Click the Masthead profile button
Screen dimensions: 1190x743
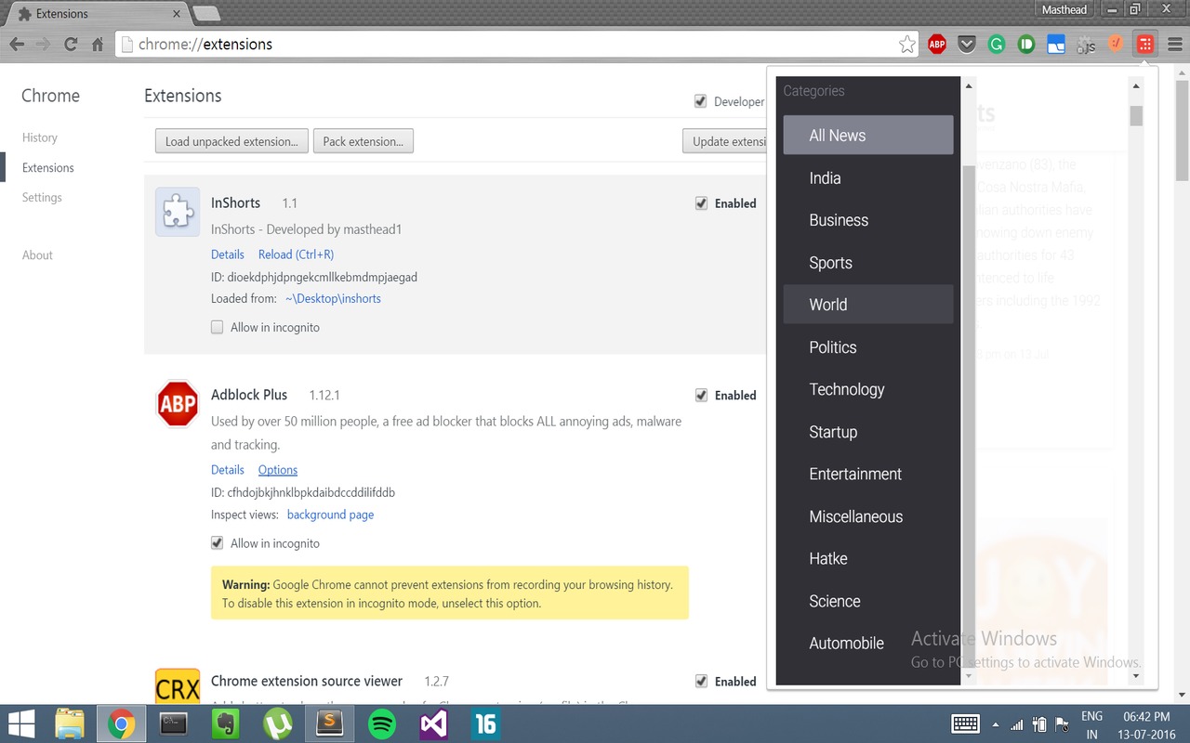1064,9
